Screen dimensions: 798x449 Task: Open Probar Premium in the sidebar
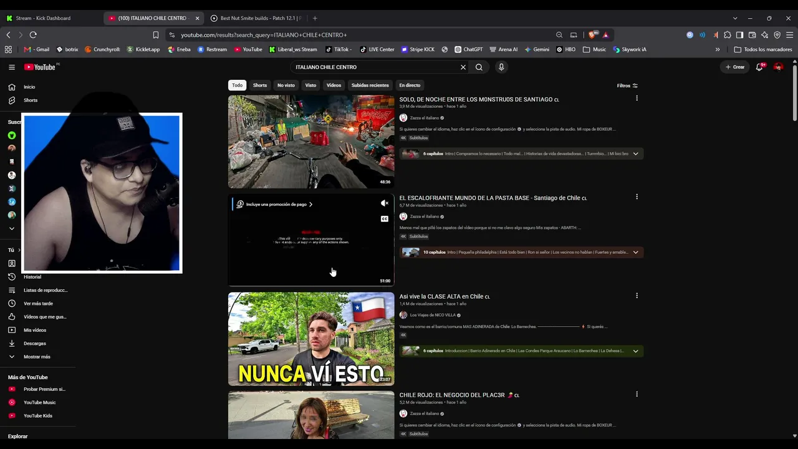(44, 389)
